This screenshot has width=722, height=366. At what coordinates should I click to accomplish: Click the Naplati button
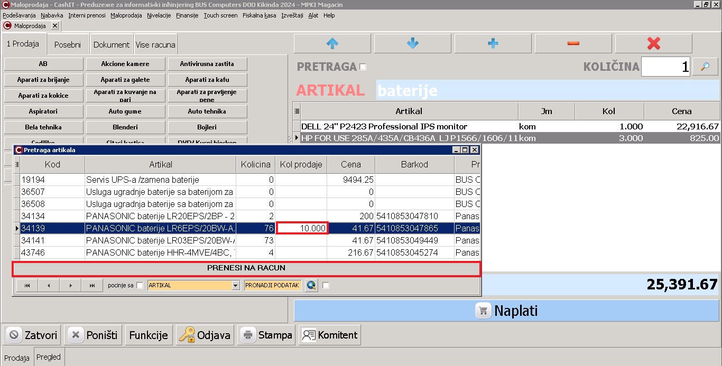507,311
